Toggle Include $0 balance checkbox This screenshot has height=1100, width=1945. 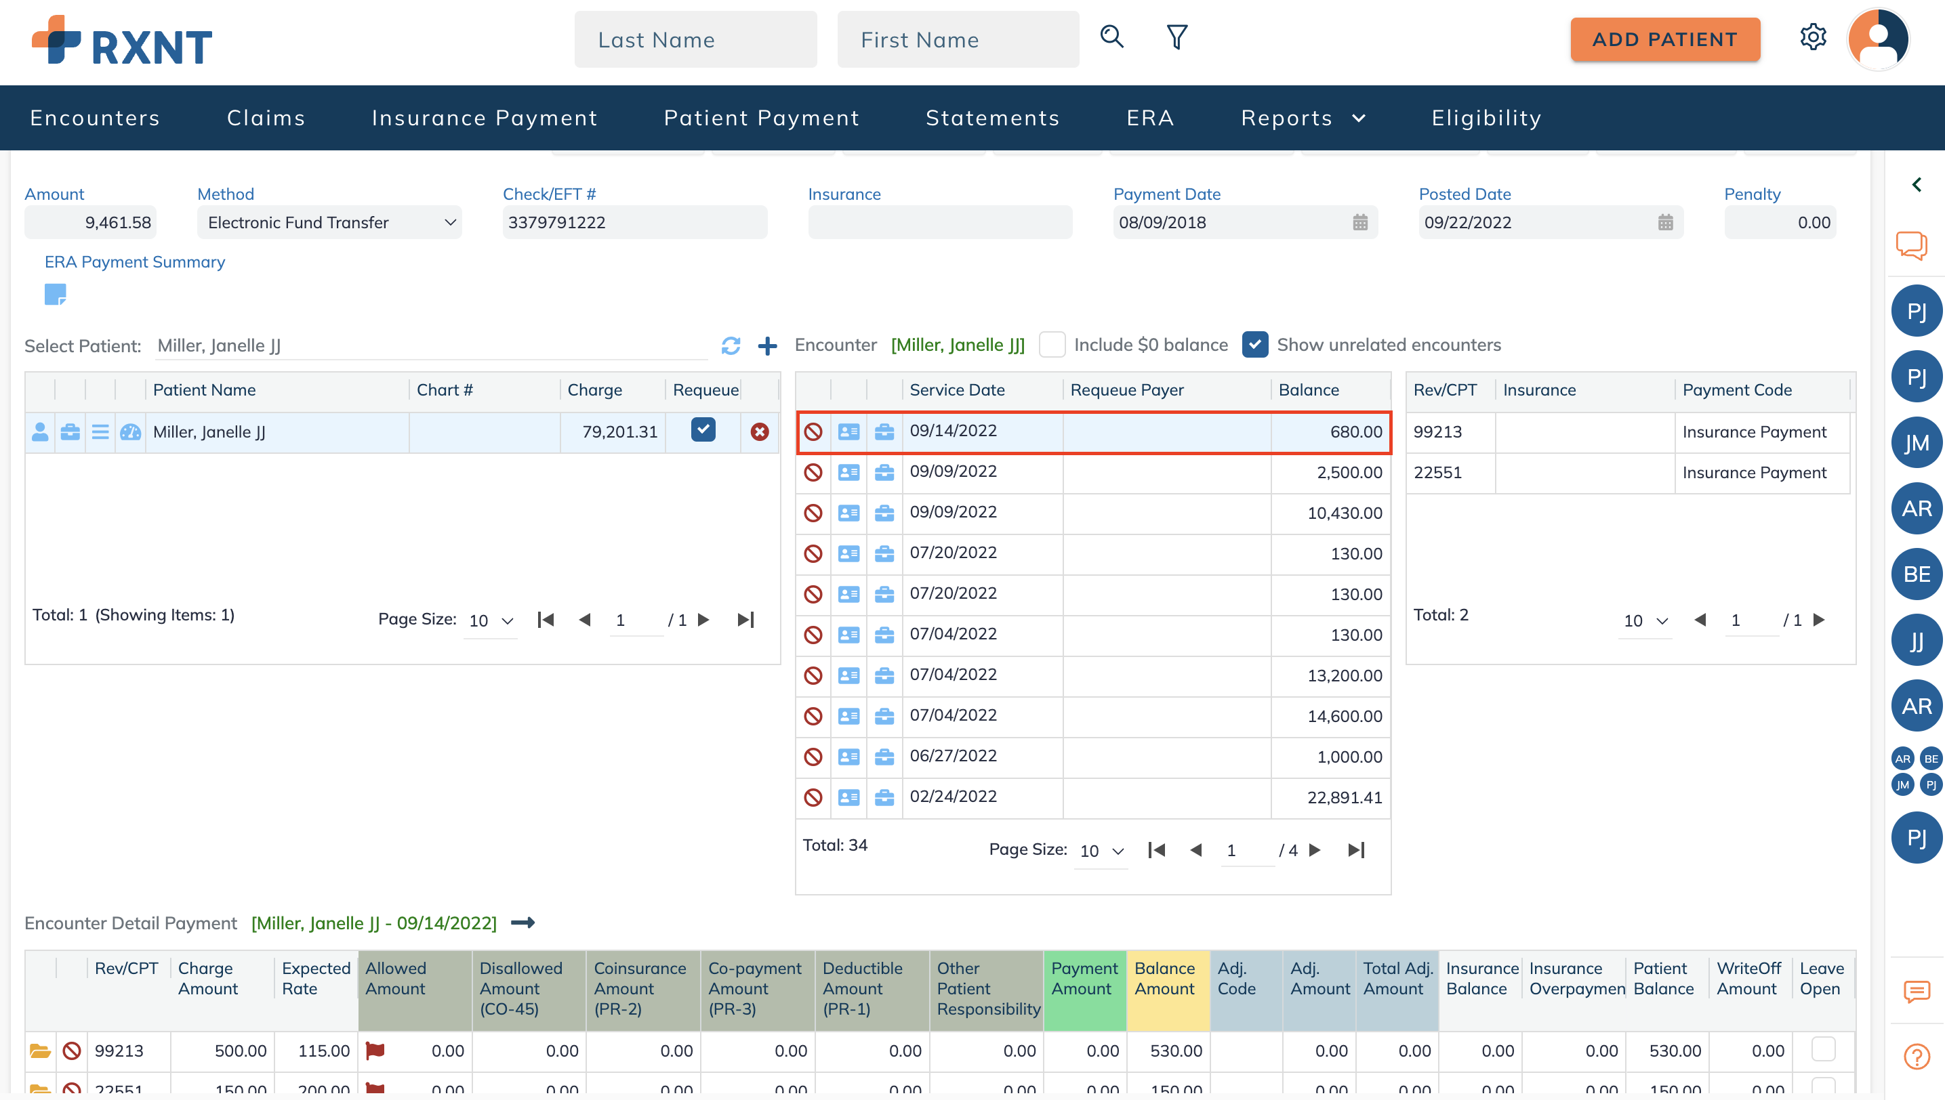1052,345
